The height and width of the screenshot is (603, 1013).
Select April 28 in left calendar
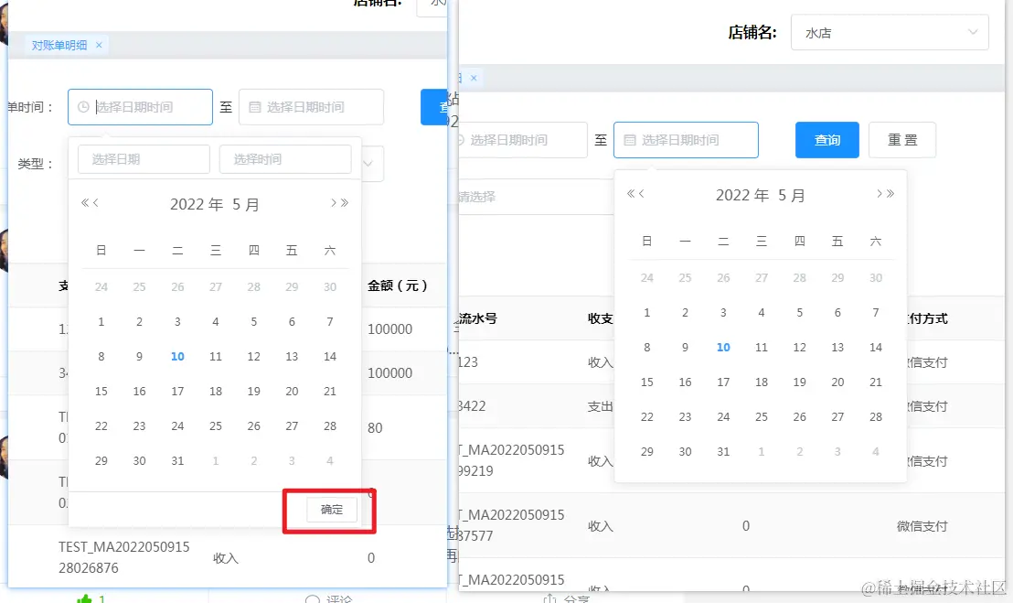[254, 287]
